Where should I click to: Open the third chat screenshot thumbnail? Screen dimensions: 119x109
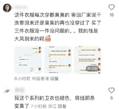pyautogui.click(x=87, y=60)
